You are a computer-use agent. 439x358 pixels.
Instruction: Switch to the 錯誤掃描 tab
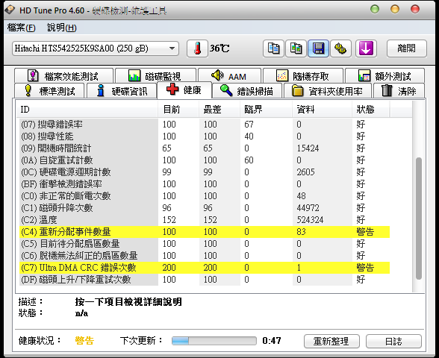(x=247, y=91)
